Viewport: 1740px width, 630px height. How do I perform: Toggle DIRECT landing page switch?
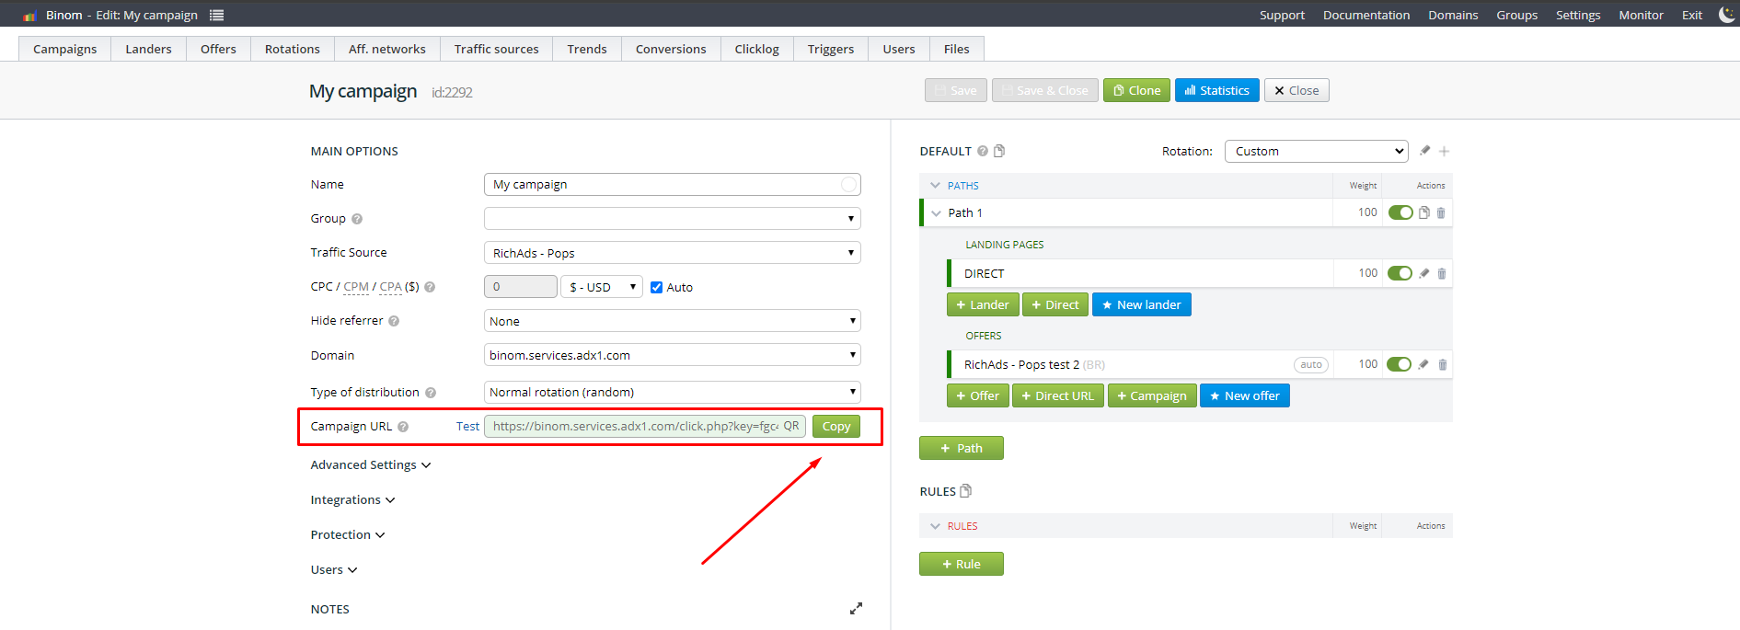click(1400, 273)
